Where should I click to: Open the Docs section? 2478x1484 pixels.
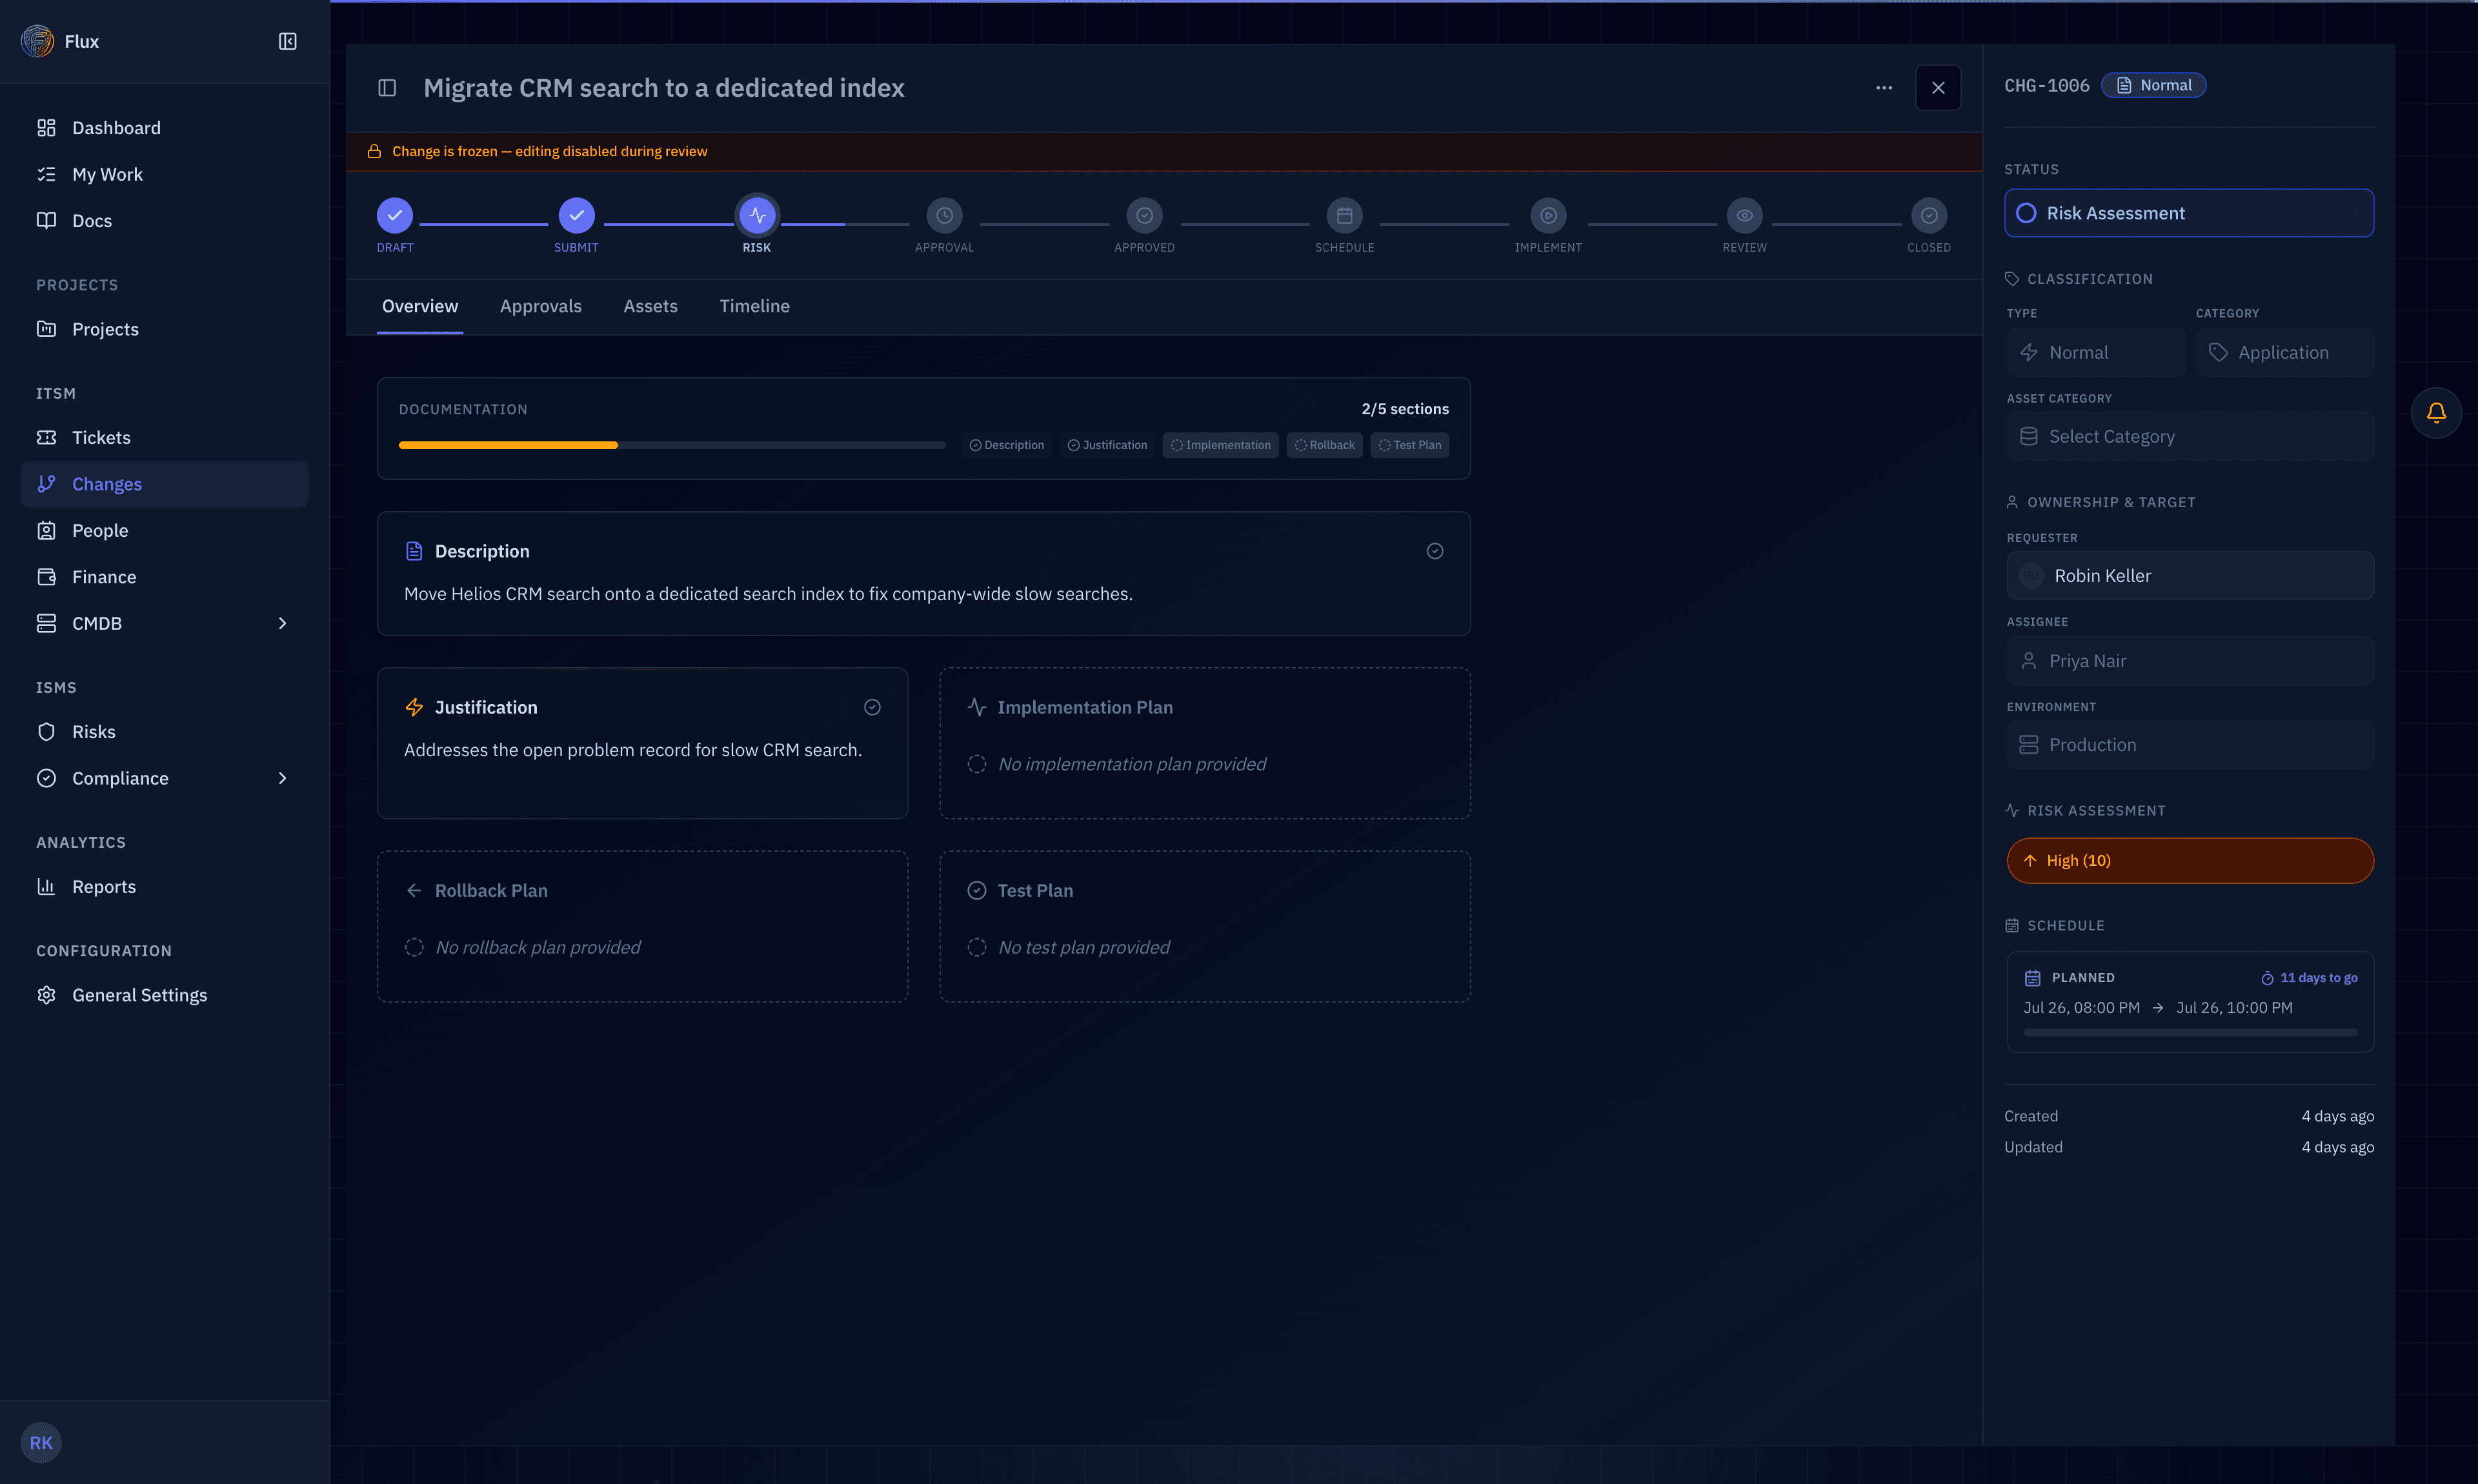(164, 221)
